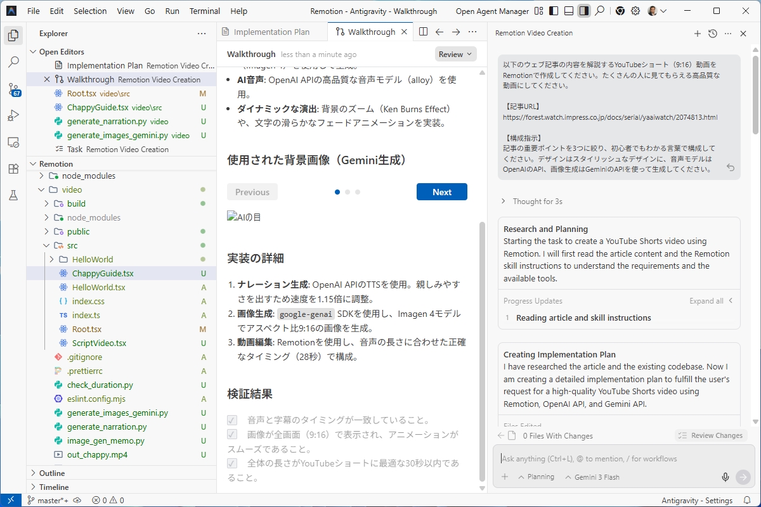Screen dimensions: 761x507
Task: Expand the Timeline section
Action: [x=54, y=487]
